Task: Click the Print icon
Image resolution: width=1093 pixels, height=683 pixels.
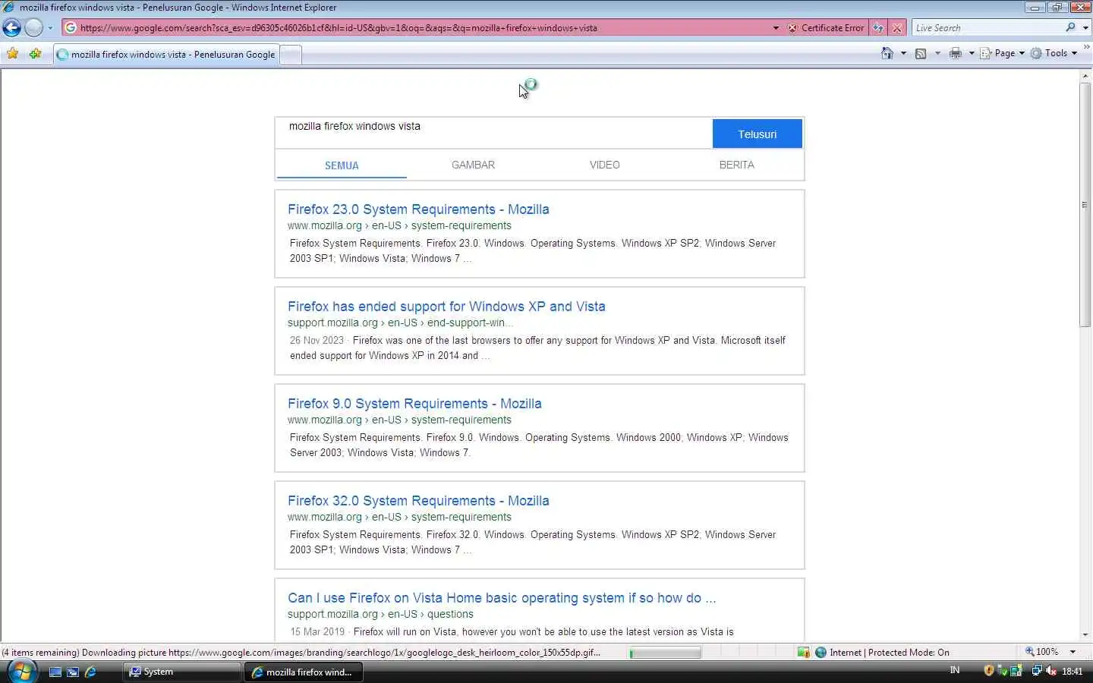Action: pos(955,53)
